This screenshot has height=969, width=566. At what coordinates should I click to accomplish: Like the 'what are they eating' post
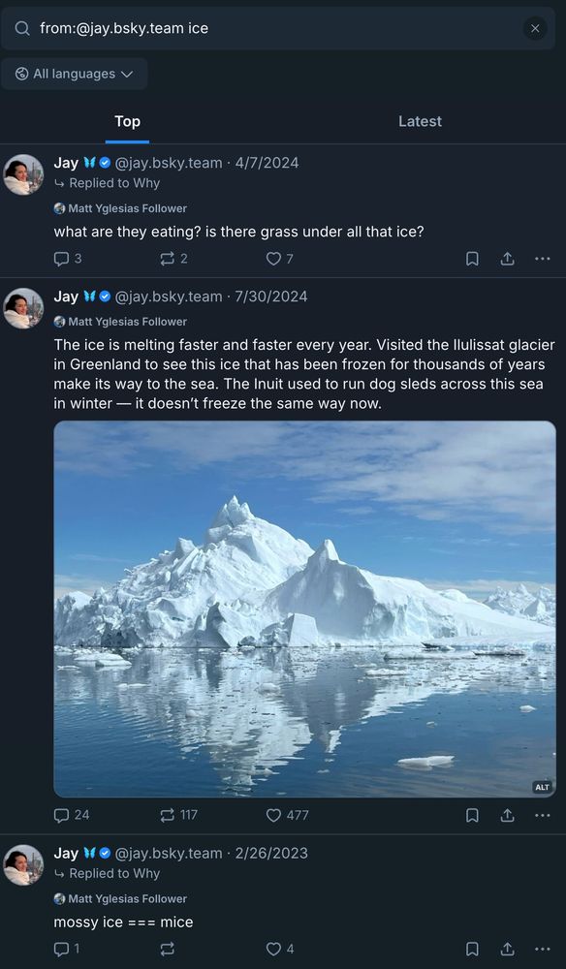[273, 259]
